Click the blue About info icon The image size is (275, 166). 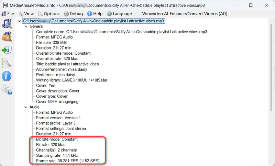(7, 76)
